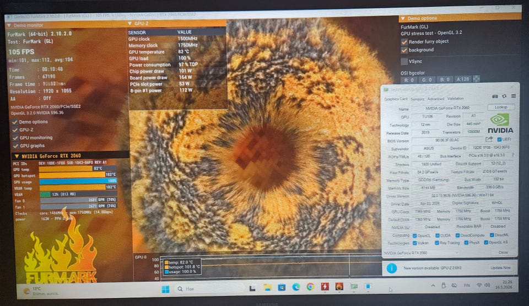Click the USB device tray icon
This screenshot has width=529, height=306.
(444, 286)
